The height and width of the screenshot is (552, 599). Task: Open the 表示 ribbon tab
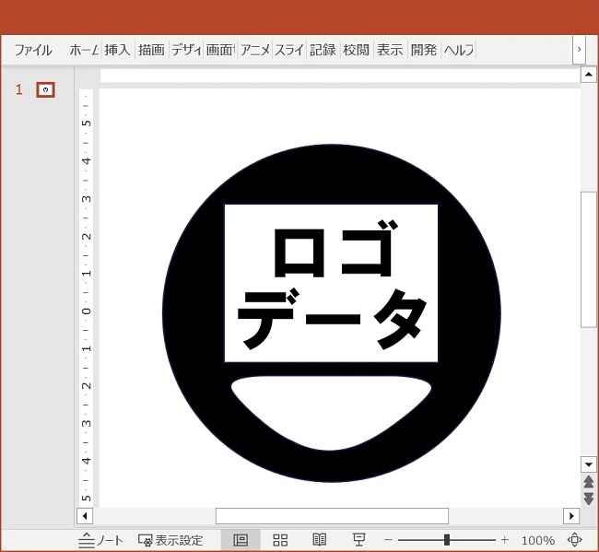click(x=390, y=50)
